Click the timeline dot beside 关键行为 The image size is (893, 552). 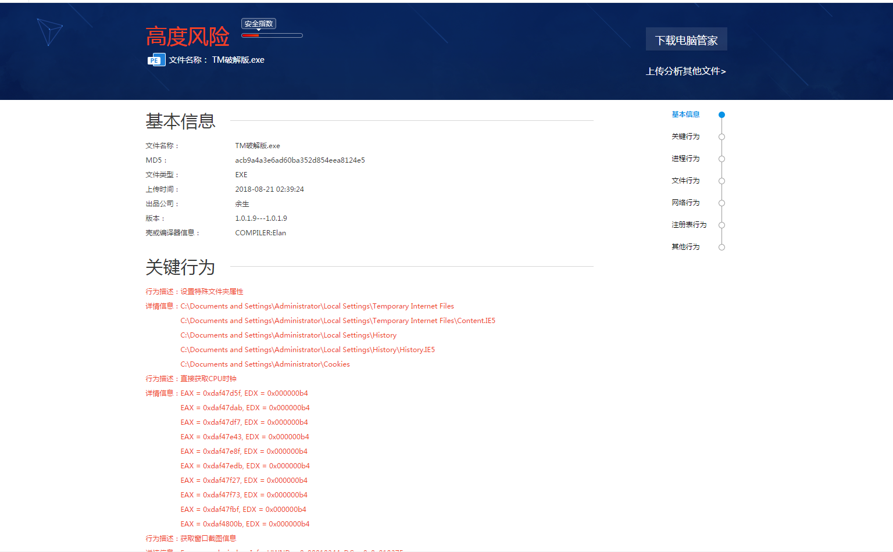pyautogui.click(x=721, y=137)
